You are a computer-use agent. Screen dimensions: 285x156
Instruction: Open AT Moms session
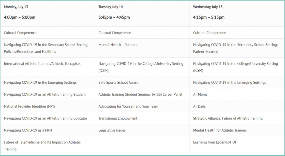(200, 95)
